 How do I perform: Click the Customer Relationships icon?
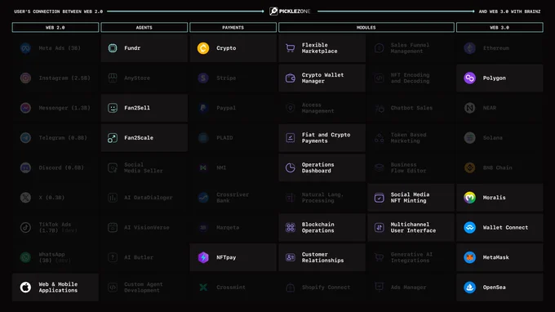tap(291, 257)
